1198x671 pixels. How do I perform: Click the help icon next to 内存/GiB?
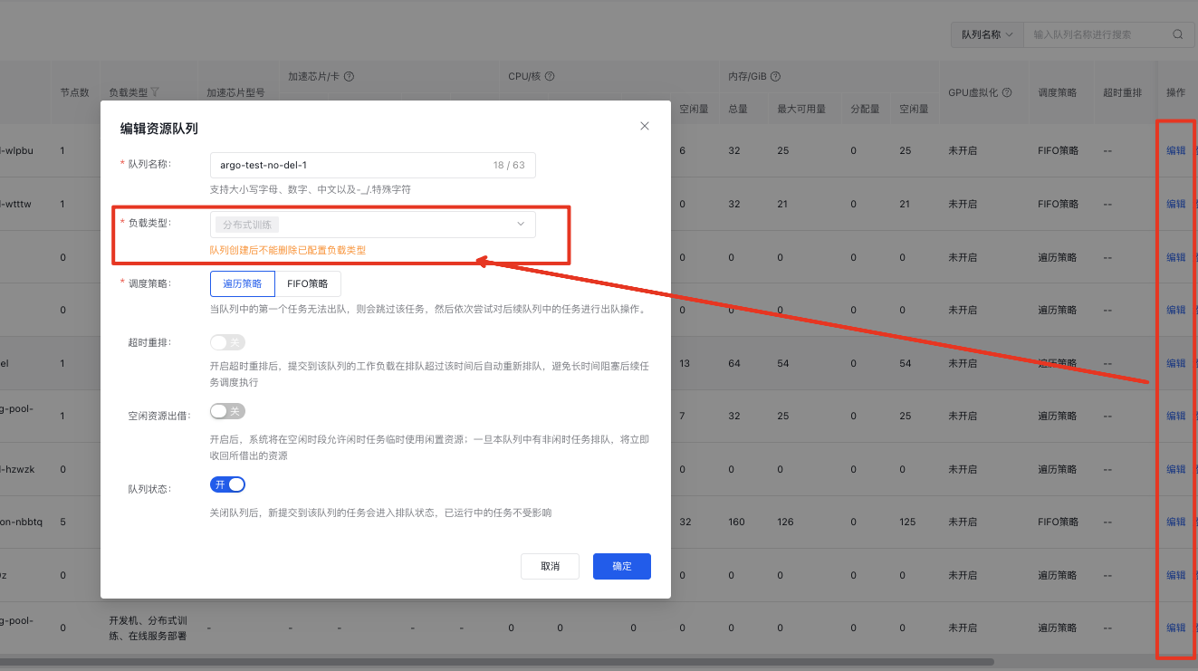click(775, 77)
